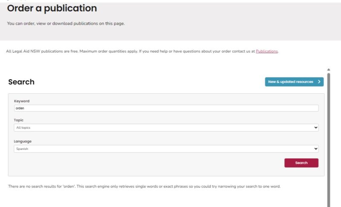Click the Language field label
341x207 pixels.
pos(23,141)
